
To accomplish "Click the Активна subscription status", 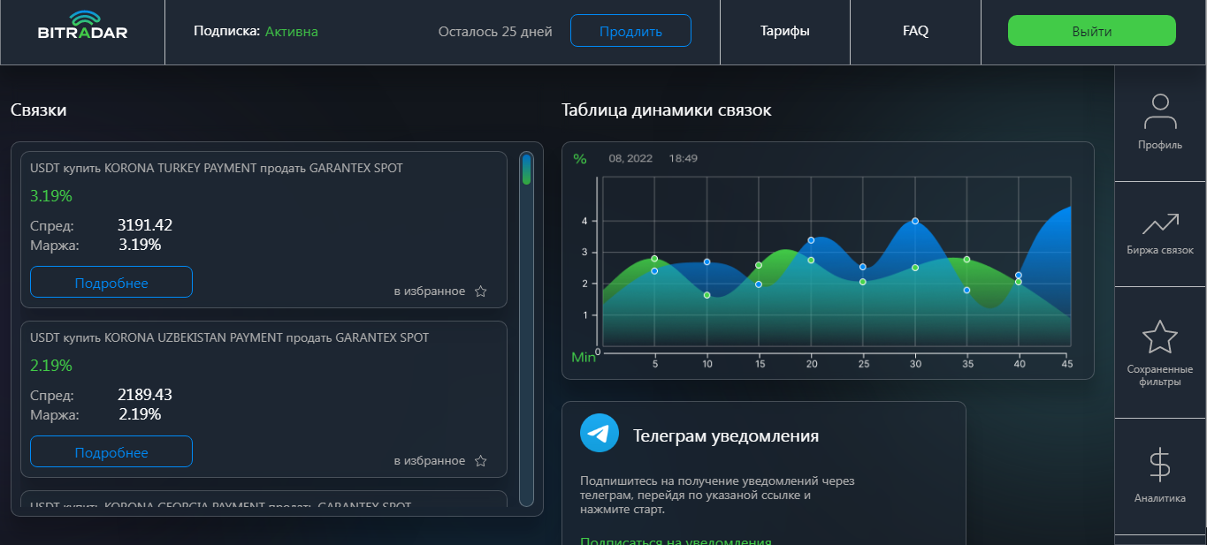I will click(x=292, y=32).
